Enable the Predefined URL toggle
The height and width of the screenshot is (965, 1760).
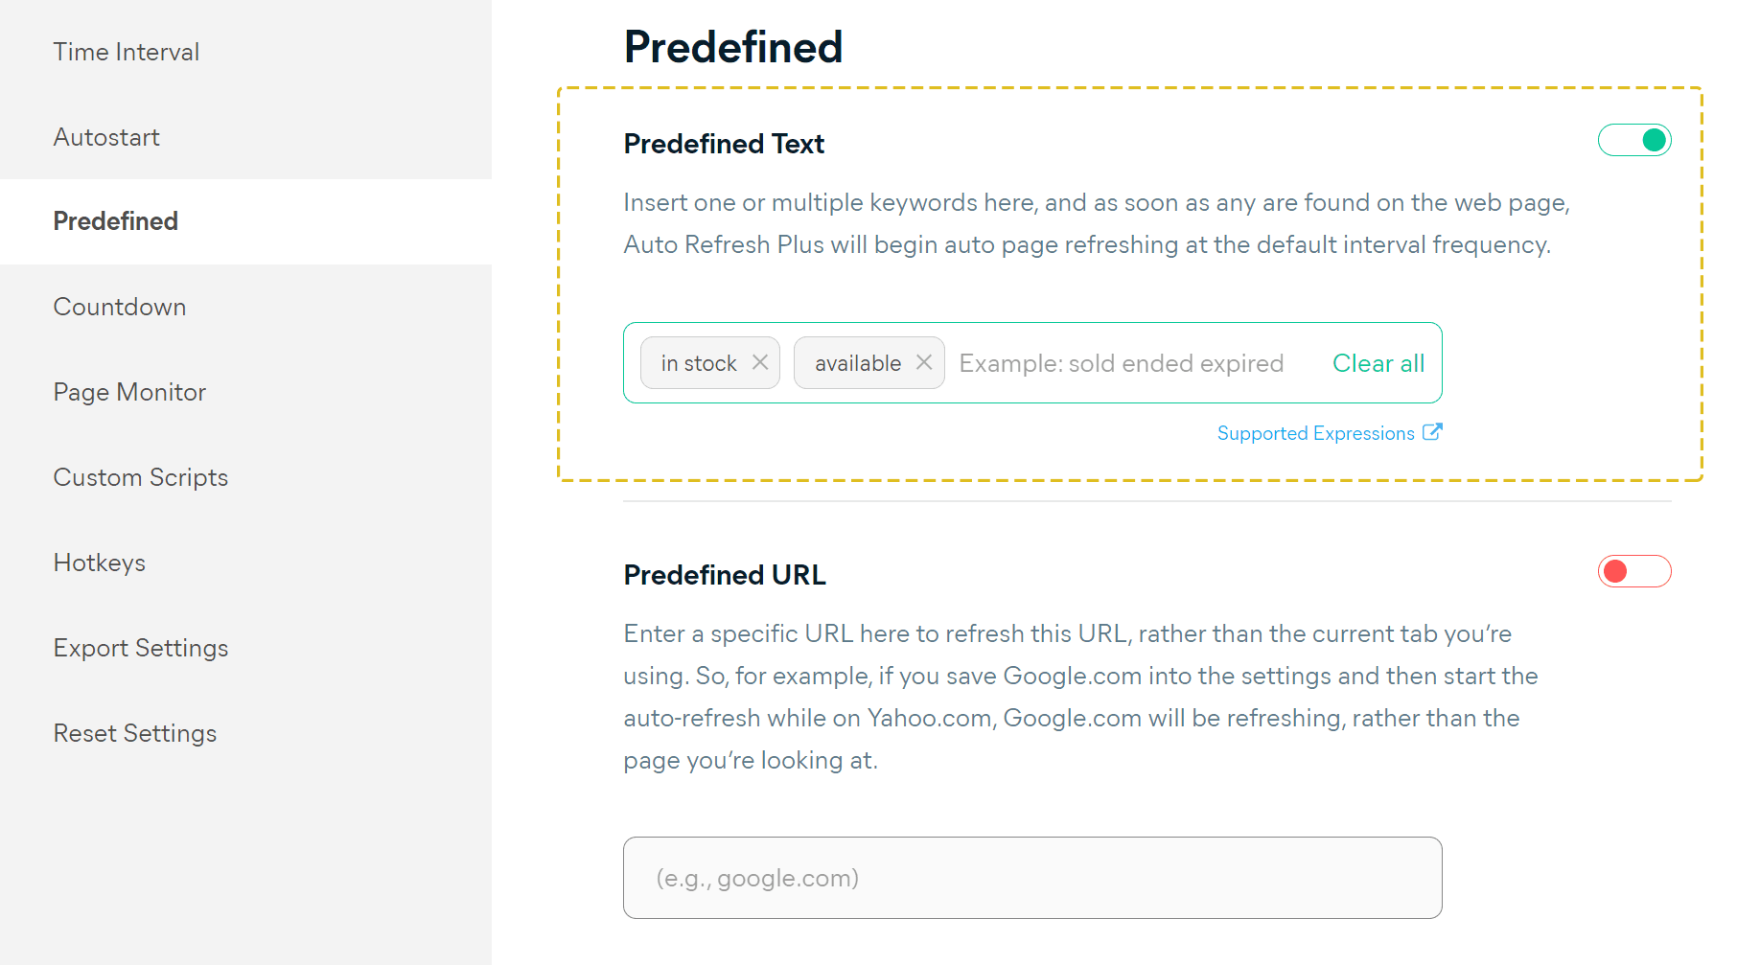click(1634, 571)
